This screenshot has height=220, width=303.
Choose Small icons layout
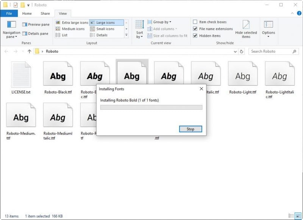pos(102,29)
